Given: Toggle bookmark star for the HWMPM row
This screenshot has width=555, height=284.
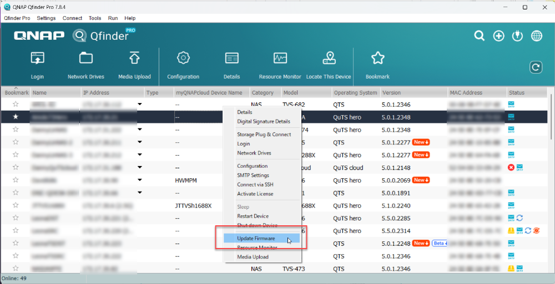Looking at the screenshot, I should pos(16,180).
